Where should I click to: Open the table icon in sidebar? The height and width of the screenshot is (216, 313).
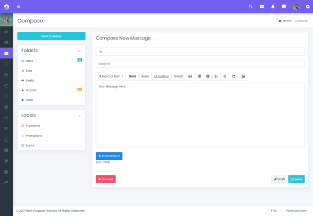[6, 129]
